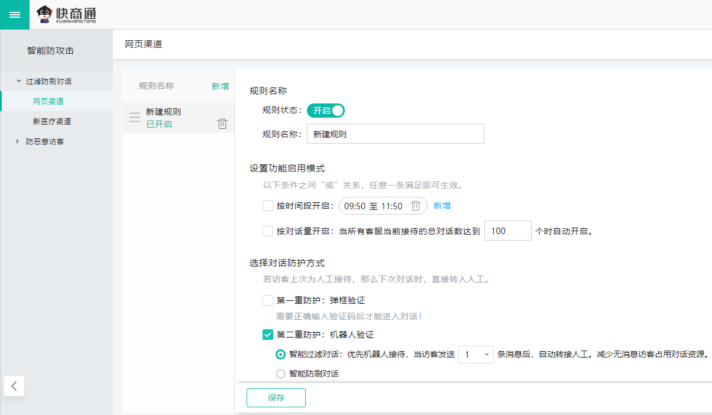This screenshot has height=415, width=712.
Task: Save the rule with 保存 button
Action: point(276,398)
